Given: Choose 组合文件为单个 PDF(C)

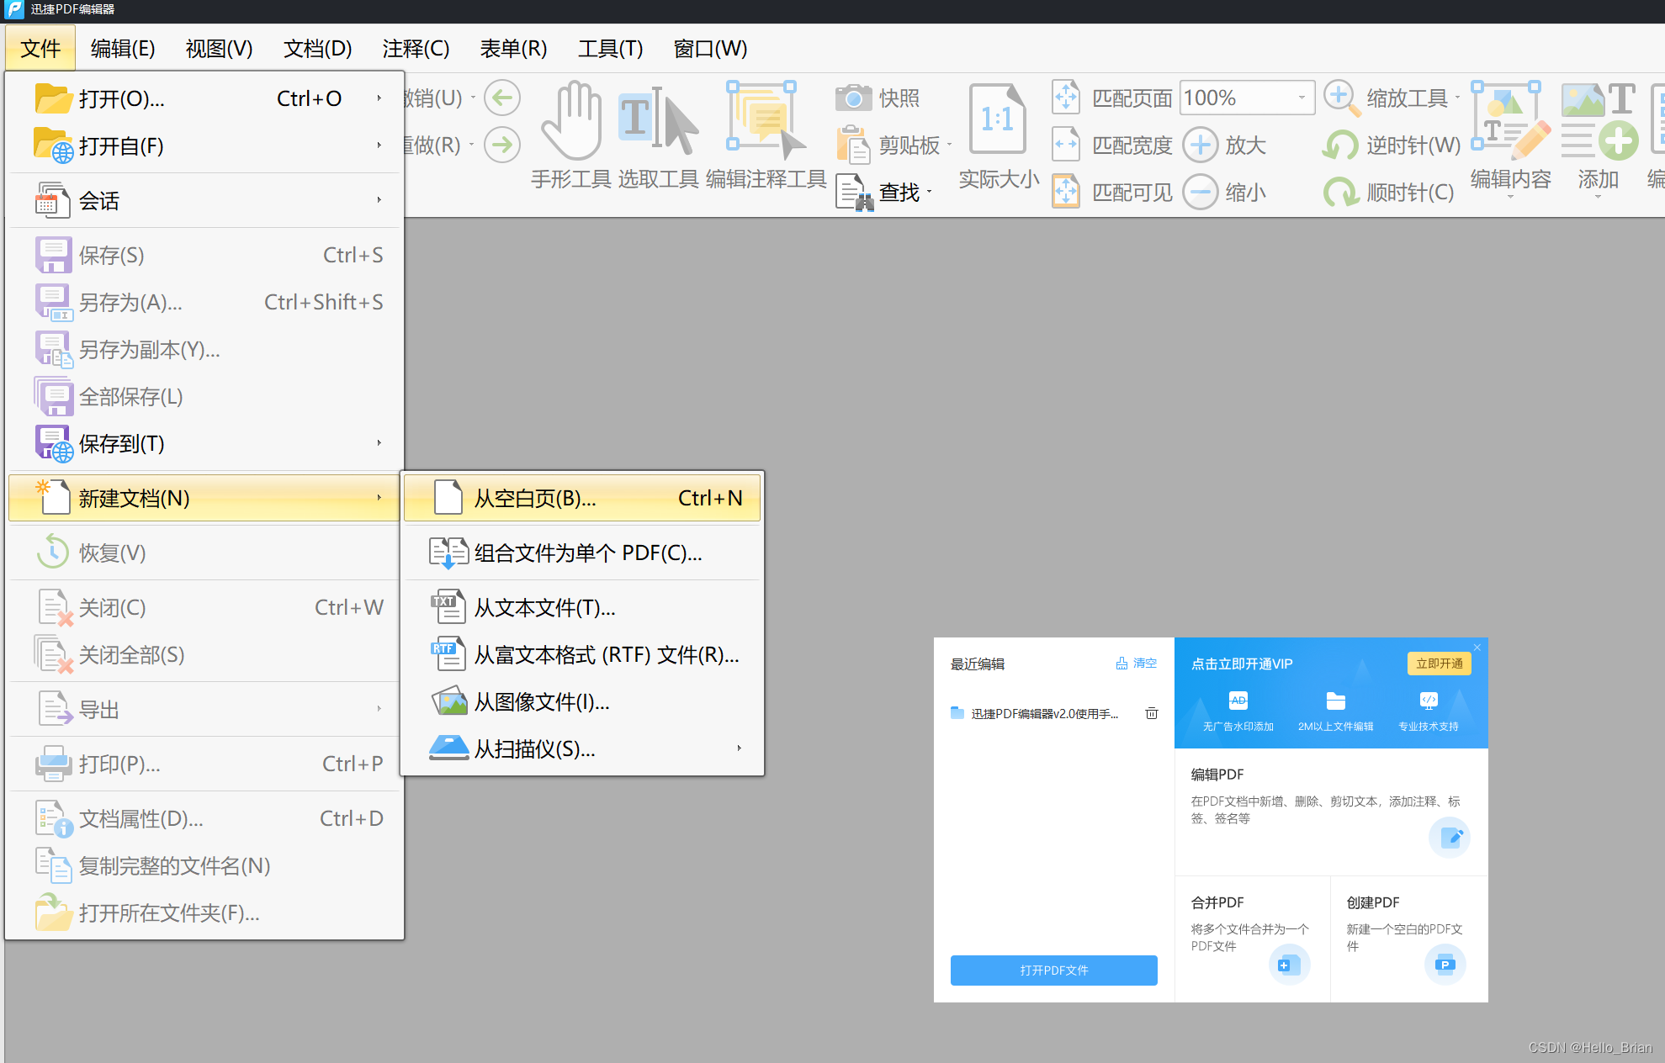Looking at the screenshot, I should coord(582,553).
